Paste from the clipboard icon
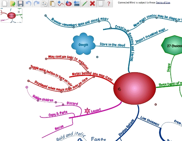Screen dimensions: 182x141 (x=52, y=3)
